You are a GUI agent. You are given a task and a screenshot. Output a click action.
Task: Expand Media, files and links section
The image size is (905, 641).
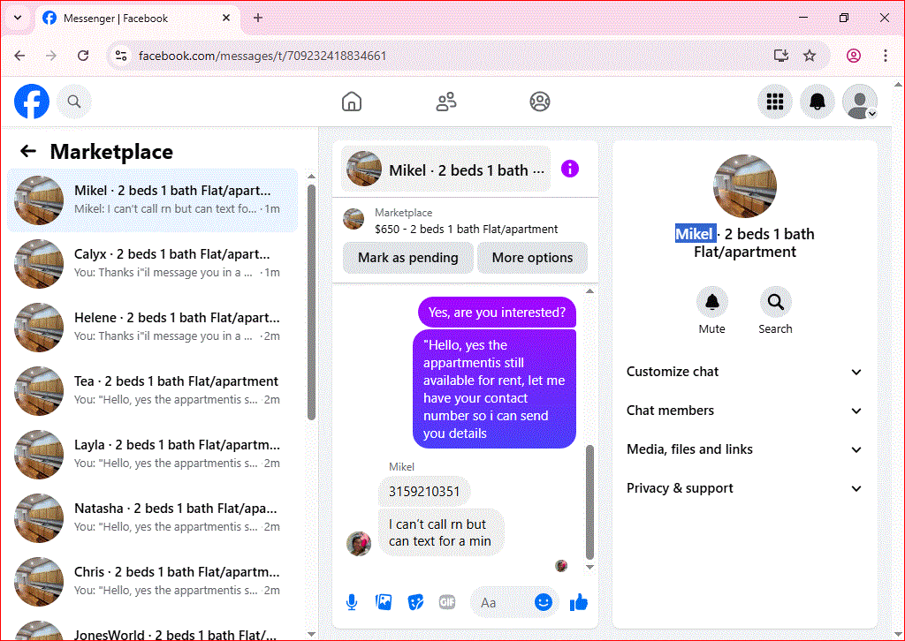tap(744, 449)
